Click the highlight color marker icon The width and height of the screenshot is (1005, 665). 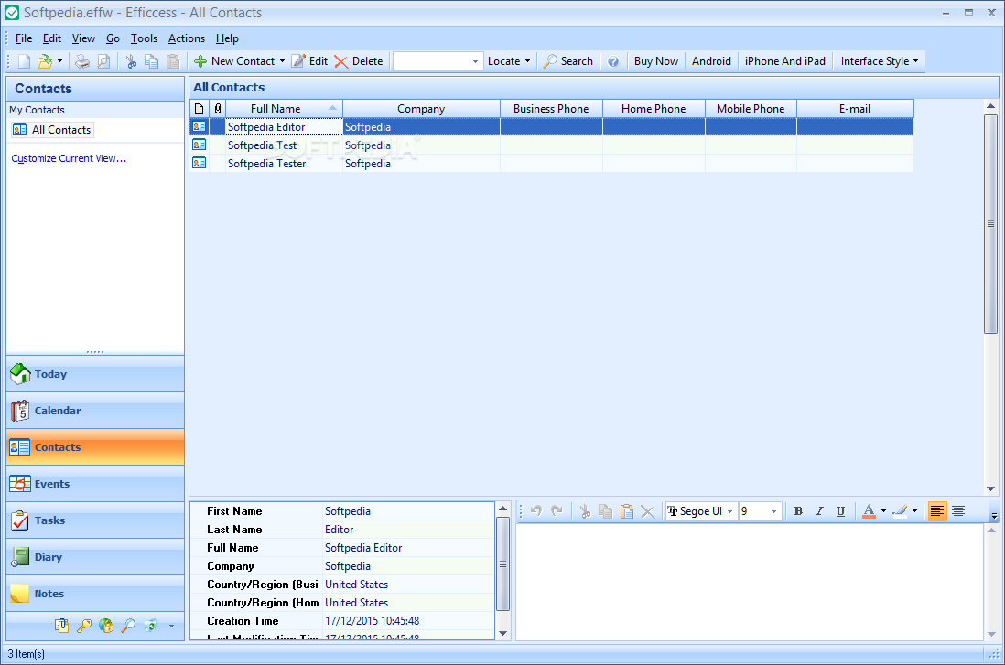900,511
